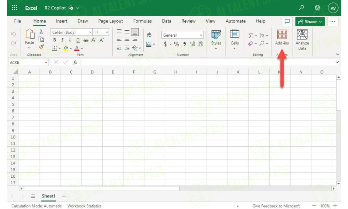Image resolution: width=348 pixels, height=209 pixels.
Task: Click the Borders icon
Action: [x=54, y=48]
